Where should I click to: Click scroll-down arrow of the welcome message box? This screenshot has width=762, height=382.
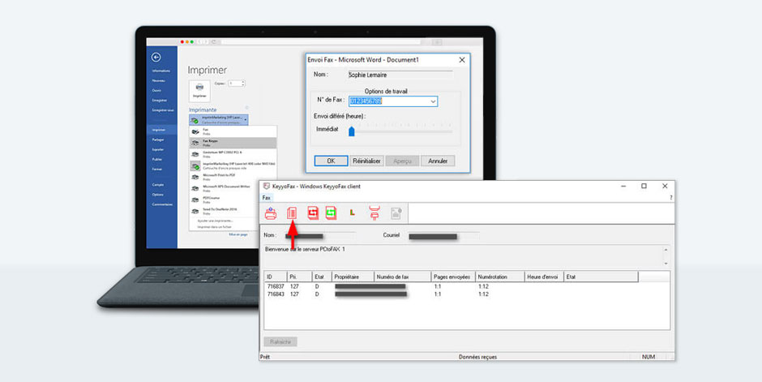click(666, 264)
